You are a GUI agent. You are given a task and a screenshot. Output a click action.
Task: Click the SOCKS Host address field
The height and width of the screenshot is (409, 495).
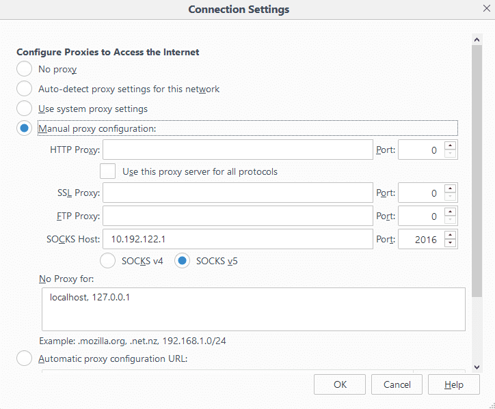point(237,239)
